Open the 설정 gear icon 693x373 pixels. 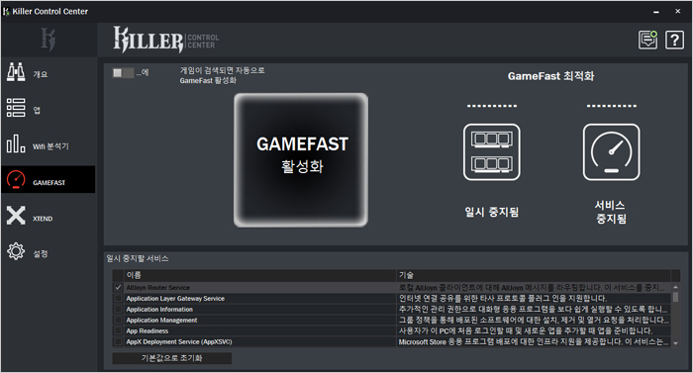click(16, 251)
